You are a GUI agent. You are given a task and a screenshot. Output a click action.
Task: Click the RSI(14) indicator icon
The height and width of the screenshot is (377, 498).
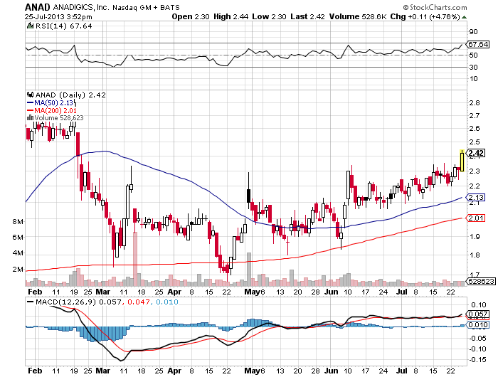(30, 26)
